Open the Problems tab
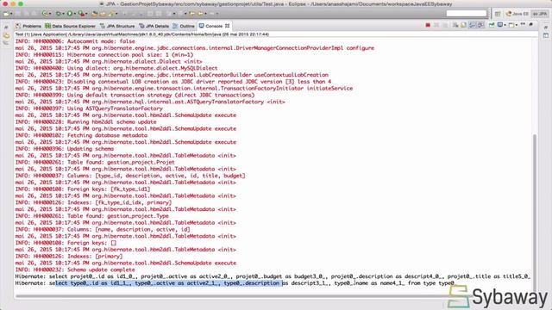552x310 pixels. tap(28, 26)
